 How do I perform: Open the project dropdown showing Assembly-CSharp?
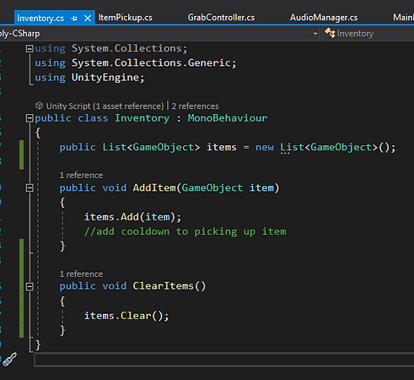159,34
